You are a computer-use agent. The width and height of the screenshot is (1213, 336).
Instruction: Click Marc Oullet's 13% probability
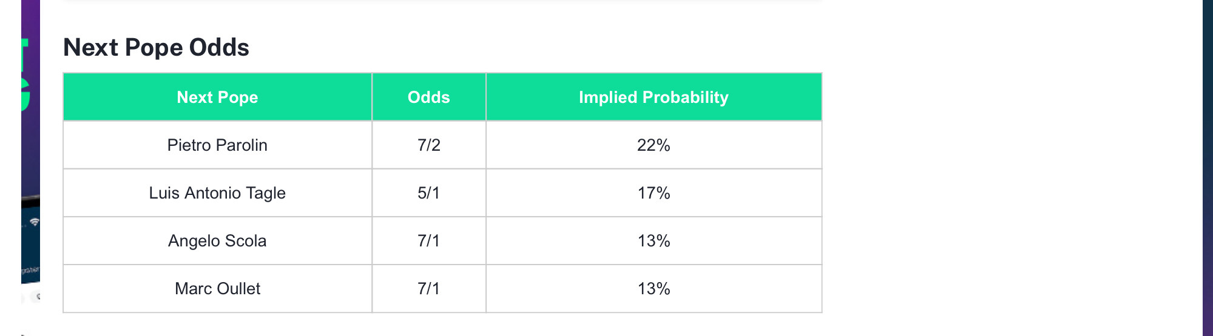(x=654, y=289)
